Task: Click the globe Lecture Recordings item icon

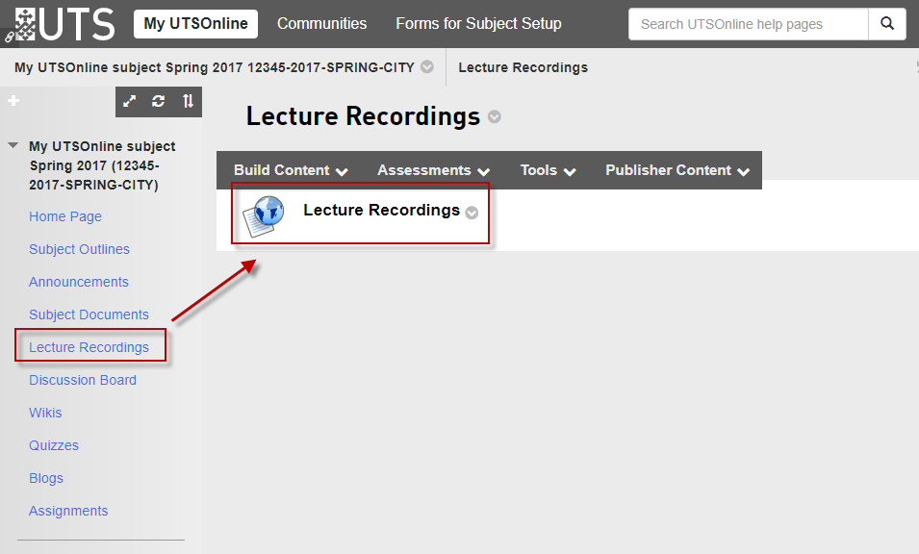Action: 264,215
